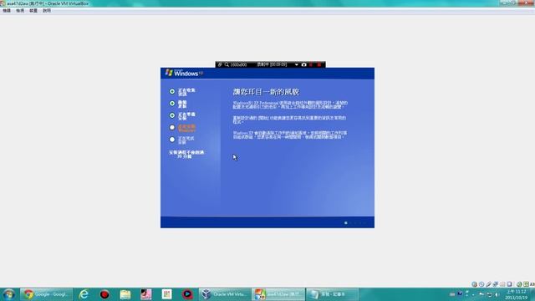
Task: Expand the dropdown arrow on the recorder bar
Action: tap(296, 64)
